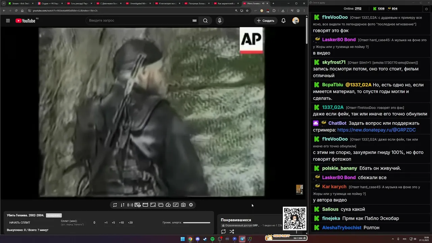This screenshot has height=243, width=432.
Task: Open the YouTube account avatar menu
Action: (296, 21)
